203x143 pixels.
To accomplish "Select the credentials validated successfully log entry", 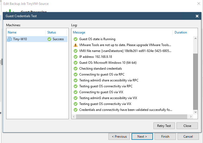I will click(x=125, y=110).
